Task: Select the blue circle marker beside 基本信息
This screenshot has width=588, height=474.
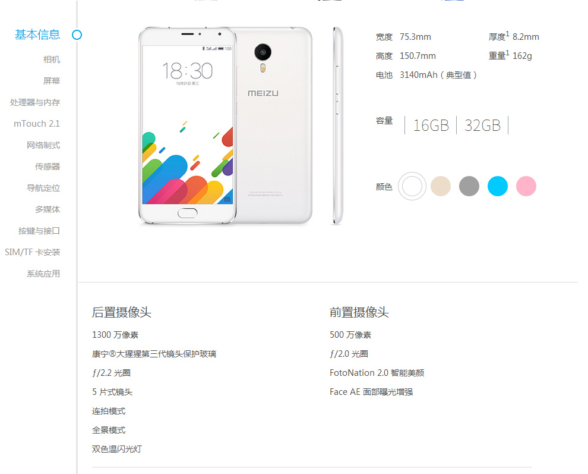Action: point(77,35)
